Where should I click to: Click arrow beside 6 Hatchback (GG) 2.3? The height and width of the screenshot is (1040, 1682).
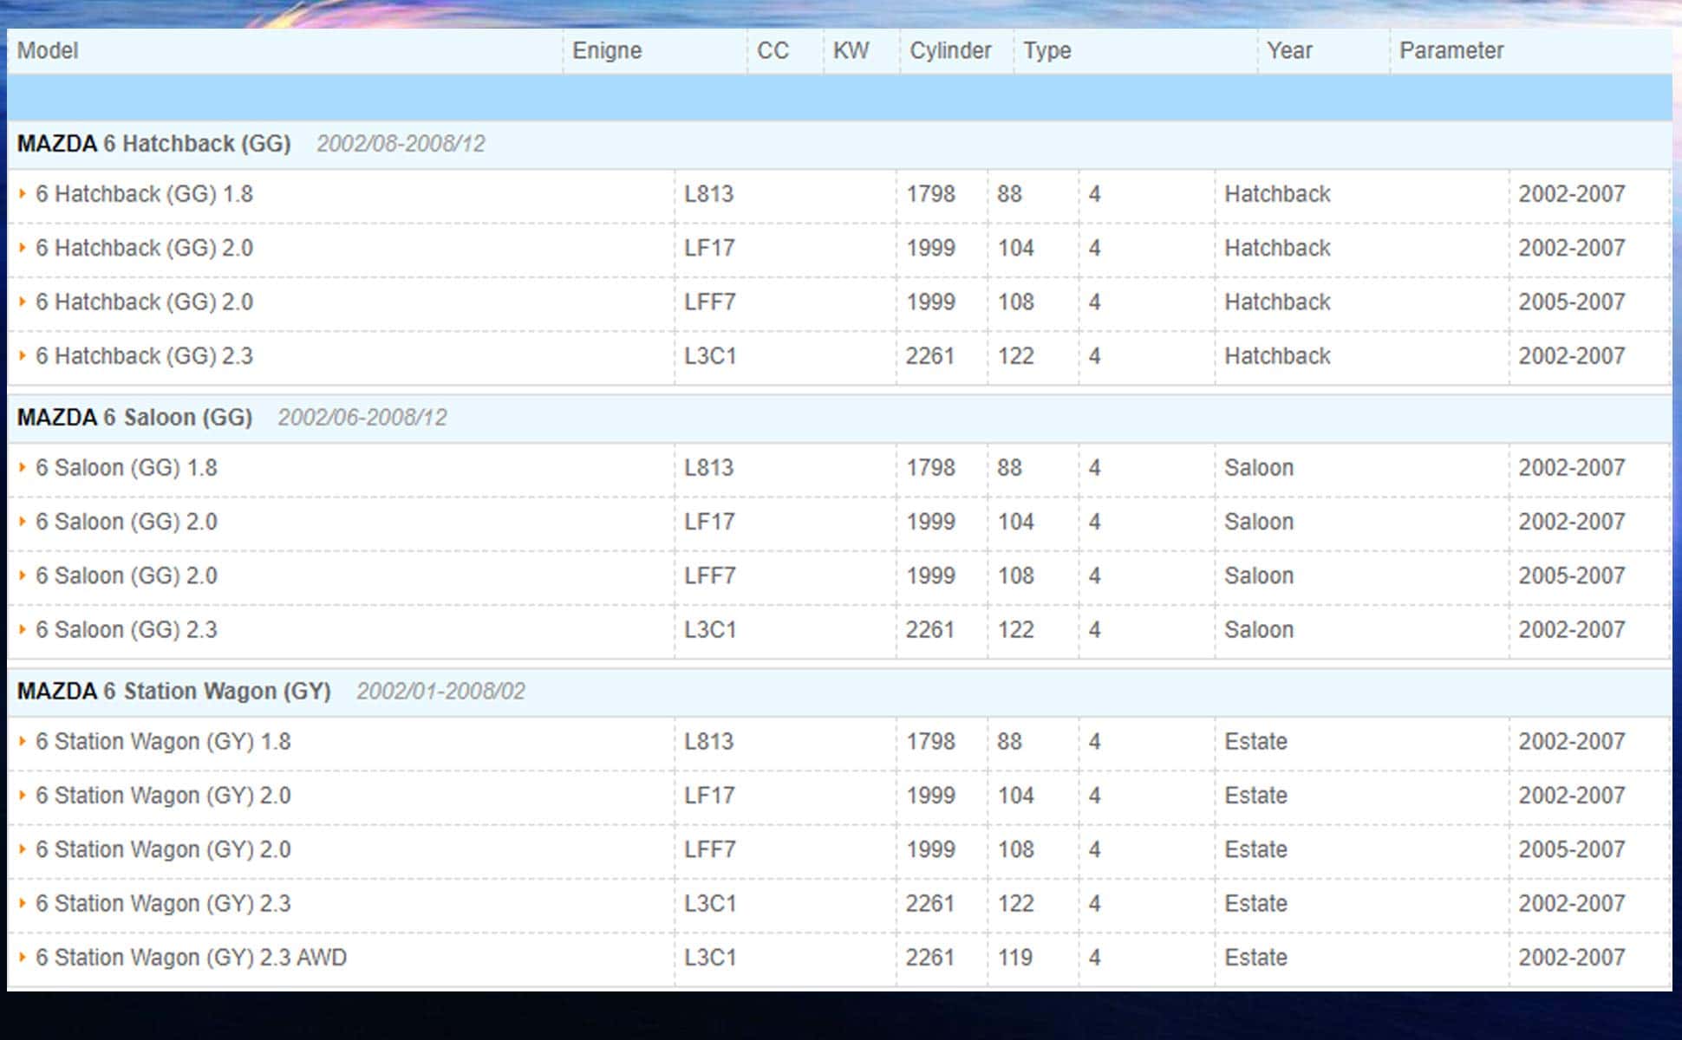coord(23,356)
